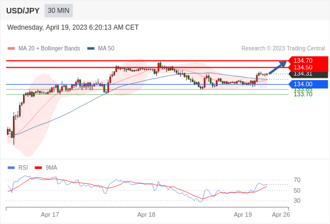Screen dimensions: 330x224
Task: Click the RSI 70 level label
Action: click(x=297, y=180)
